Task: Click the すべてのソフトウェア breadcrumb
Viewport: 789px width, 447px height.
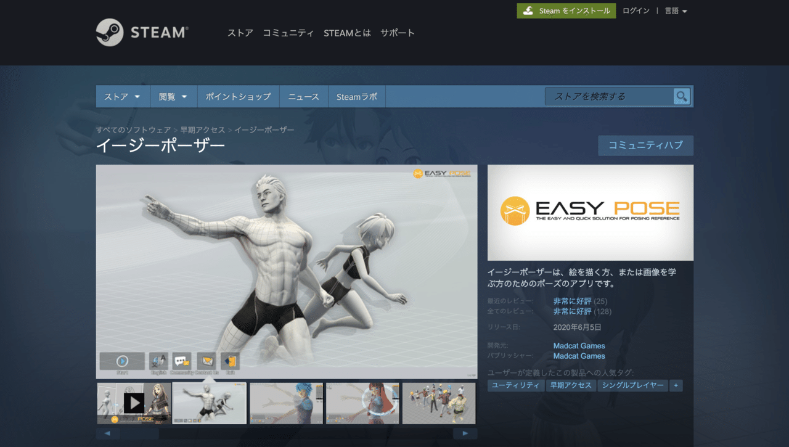Action: [x=133, y=130]
